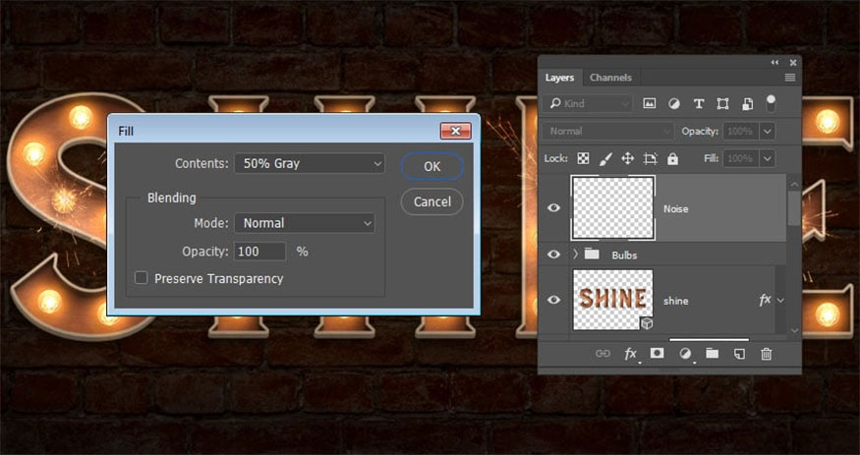Create a new adjustment layer
Image resolution: width=860 pixels, height=455 pixels.
tap(685, 354)
